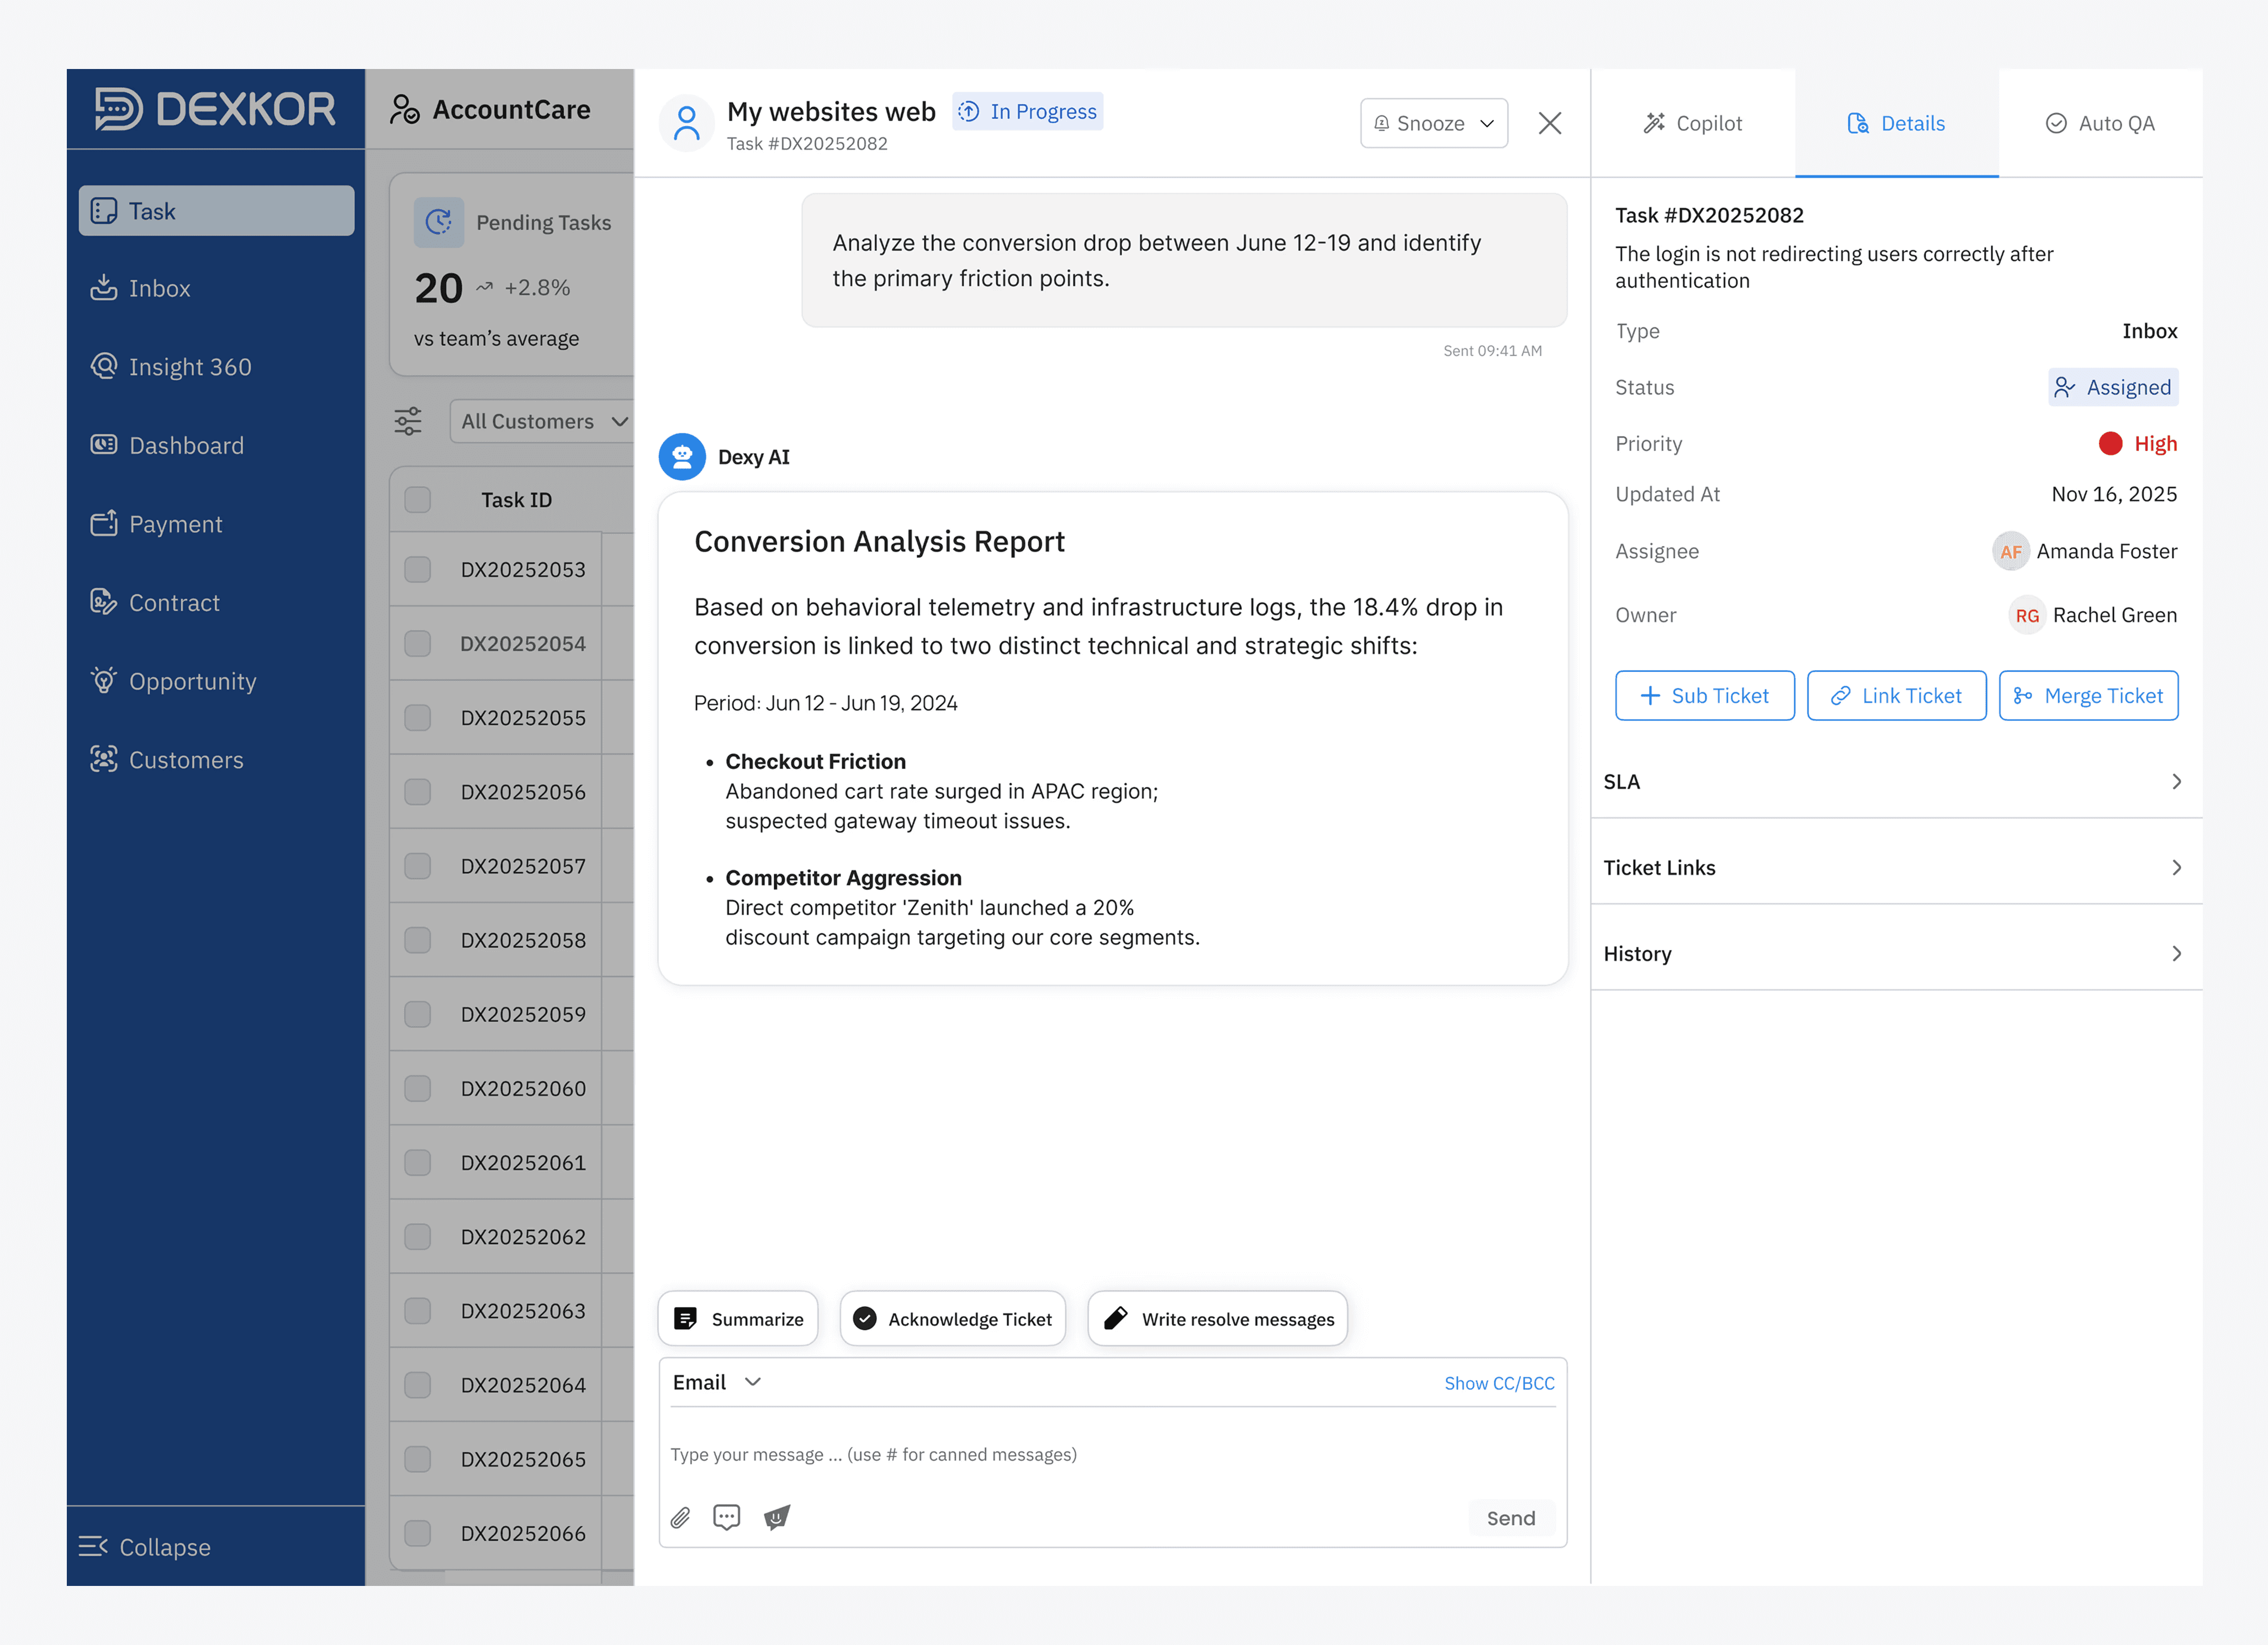Click the In Progress status badge
Viewport: 2268px width, 1645px height.
click(x=1027, y=111)
